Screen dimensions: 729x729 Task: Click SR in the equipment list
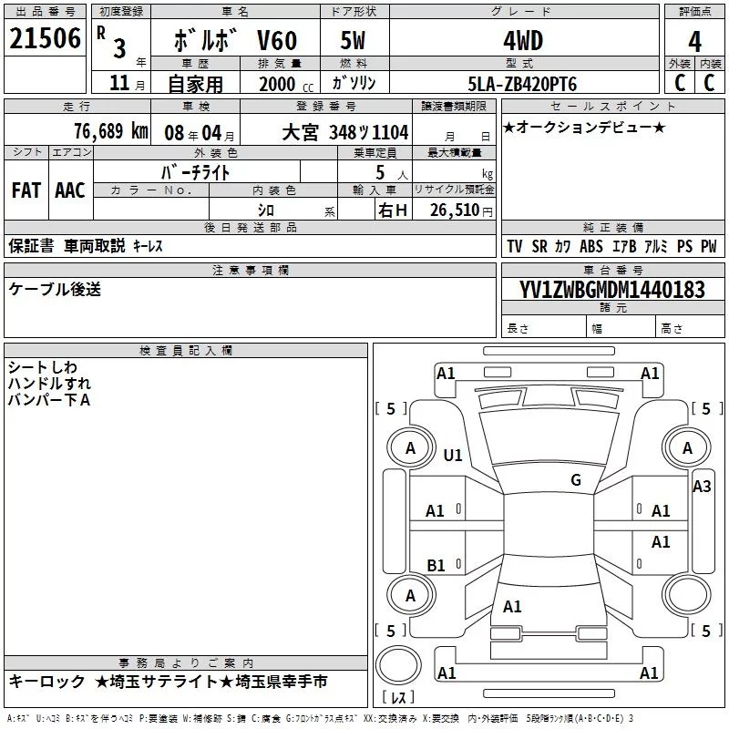pyautogui.click(x=539, y=246)
